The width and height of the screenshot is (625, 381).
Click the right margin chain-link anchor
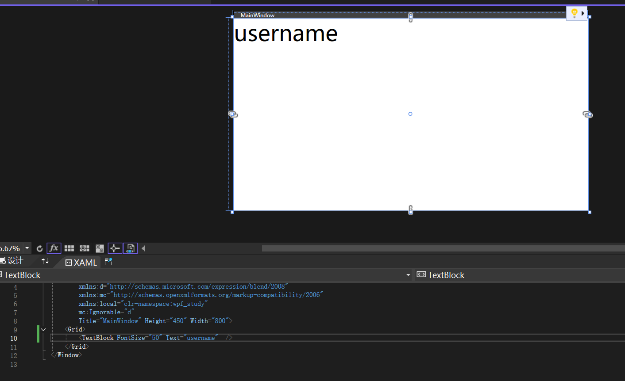click(587, 114)
